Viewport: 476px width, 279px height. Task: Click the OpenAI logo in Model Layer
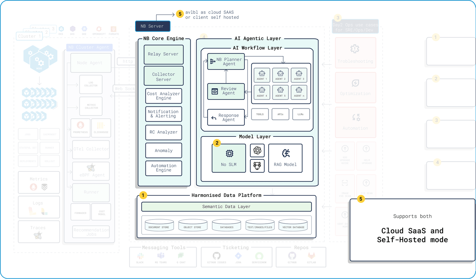(x=257, y=151)
